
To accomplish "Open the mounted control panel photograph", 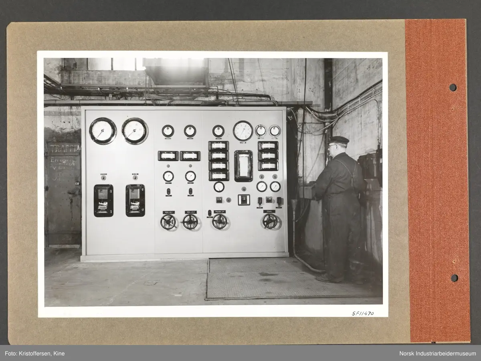I will 213,184.
